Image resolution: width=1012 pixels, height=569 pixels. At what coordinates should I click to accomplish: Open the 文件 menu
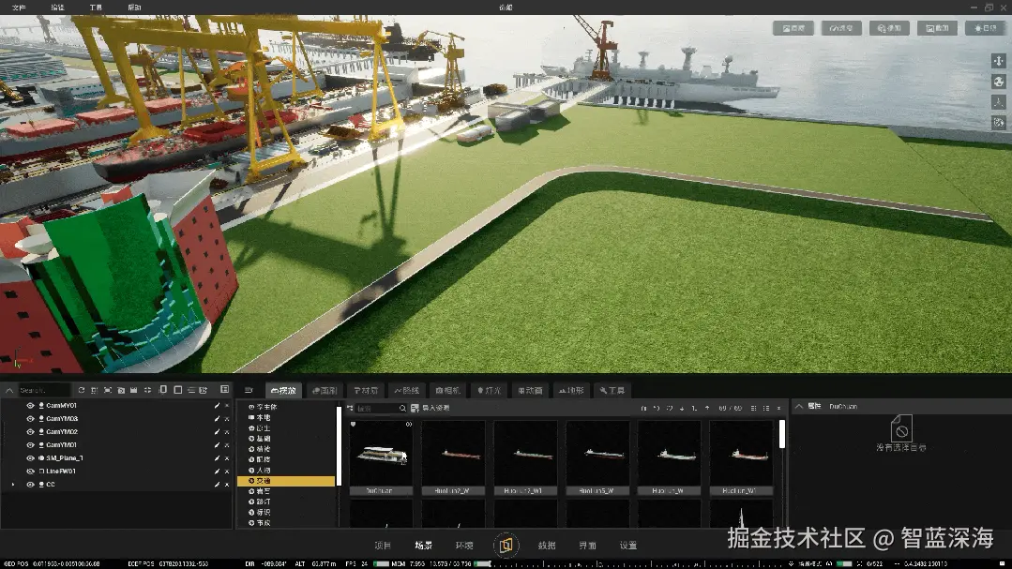[19, 7]
